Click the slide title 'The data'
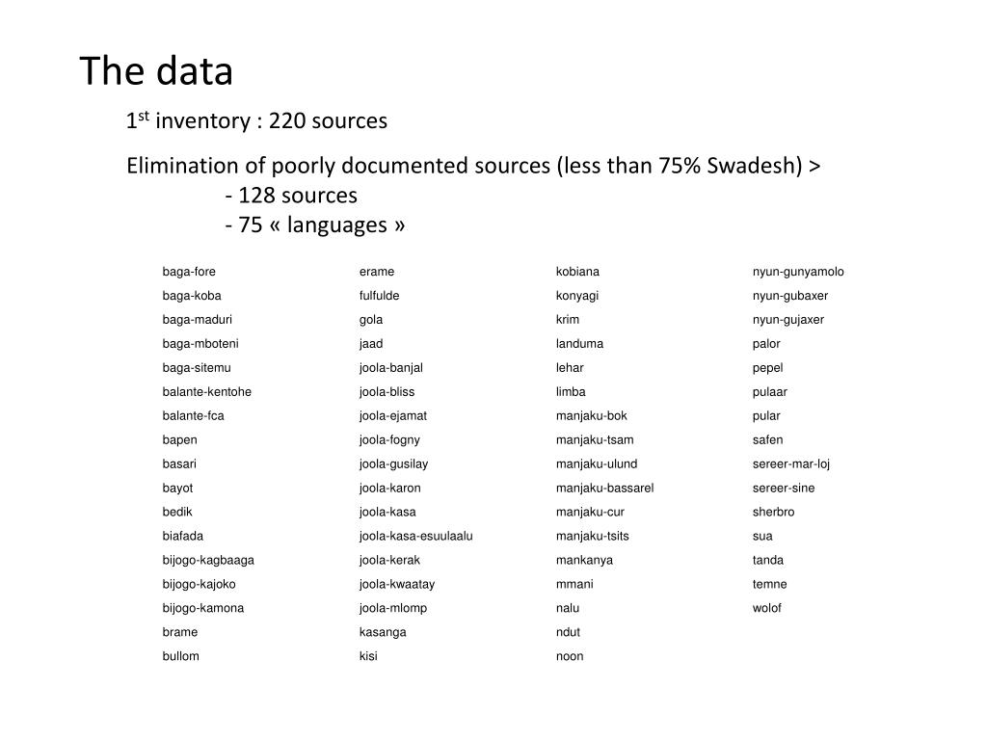 [x=156, y=70]
